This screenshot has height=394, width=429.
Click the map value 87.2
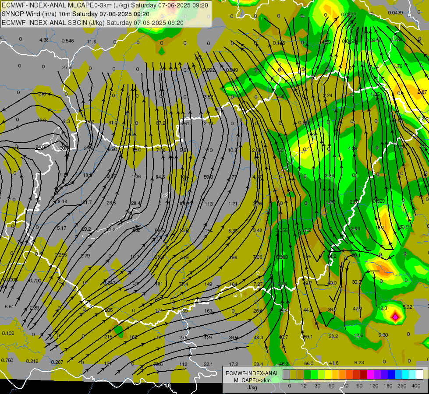tap(161, 123)
